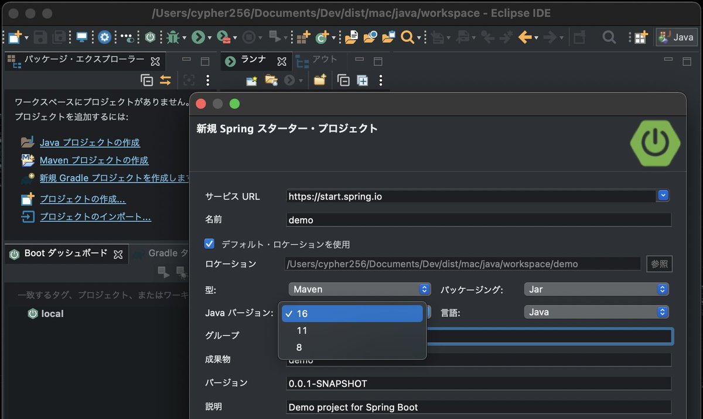Click the green Spring Boot power toolbar icon
Viewport: 703px width, 419px height.
coord(150,37)
